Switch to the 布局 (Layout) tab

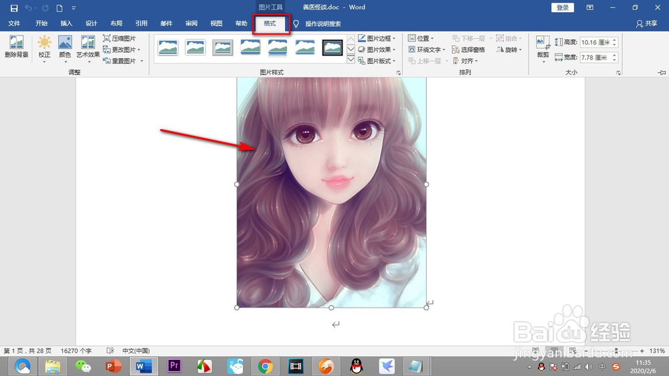[116, 23]
